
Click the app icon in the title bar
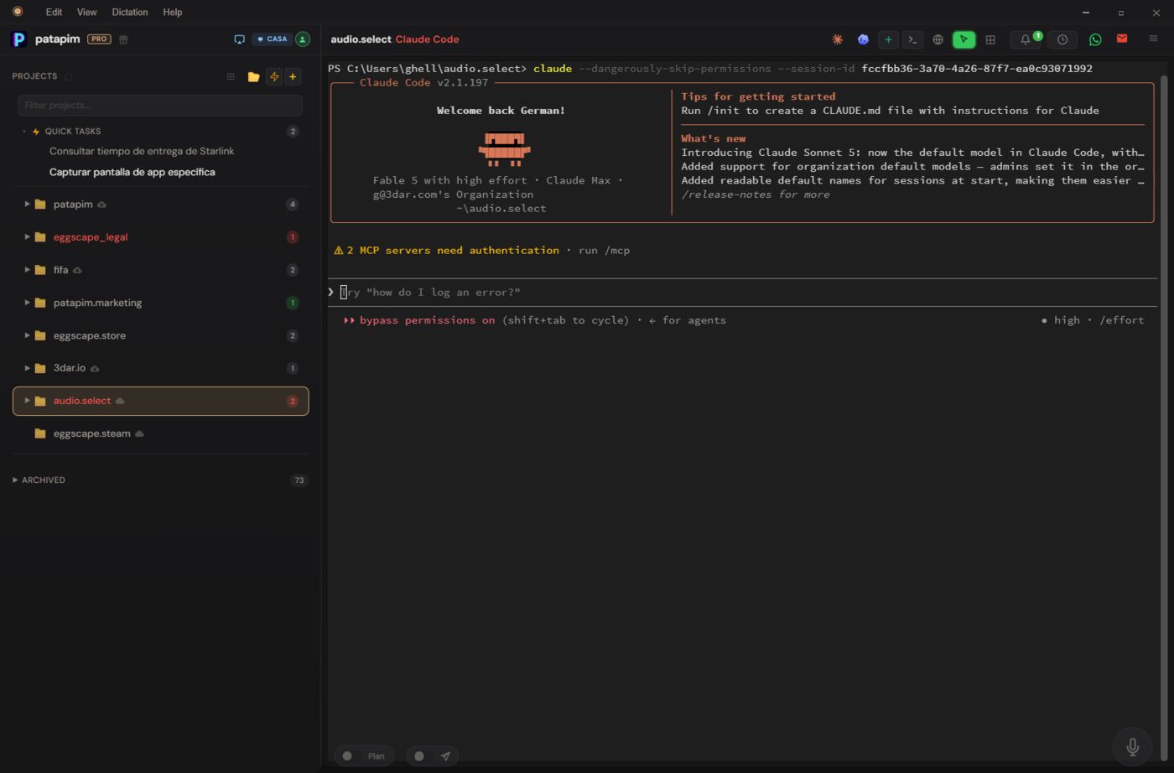click(18, 12)
